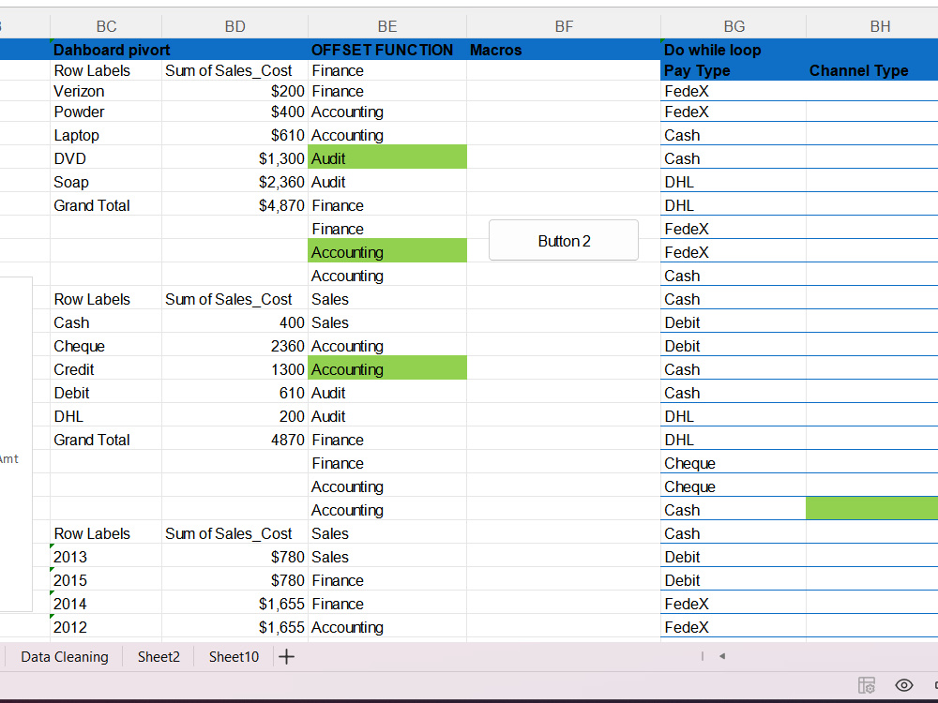Viewport: 938px width, 703px height.
Task: Select the $200 cell beside Verizon
Action: (x=235, y=91)
